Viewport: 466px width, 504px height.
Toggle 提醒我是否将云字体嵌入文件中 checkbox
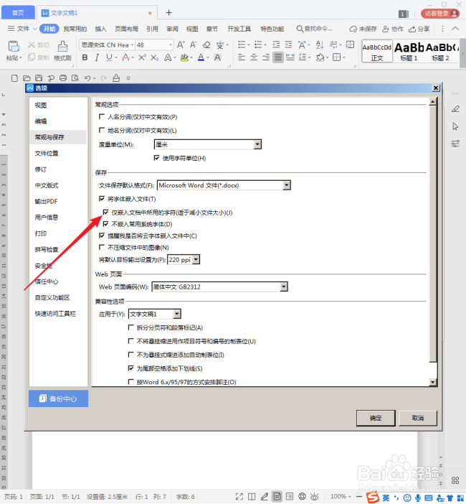[102, 235]
